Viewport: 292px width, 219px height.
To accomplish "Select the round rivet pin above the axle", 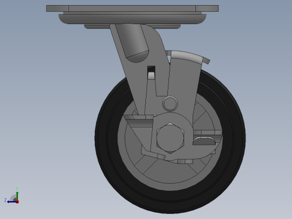I will [x=170, y=103].
